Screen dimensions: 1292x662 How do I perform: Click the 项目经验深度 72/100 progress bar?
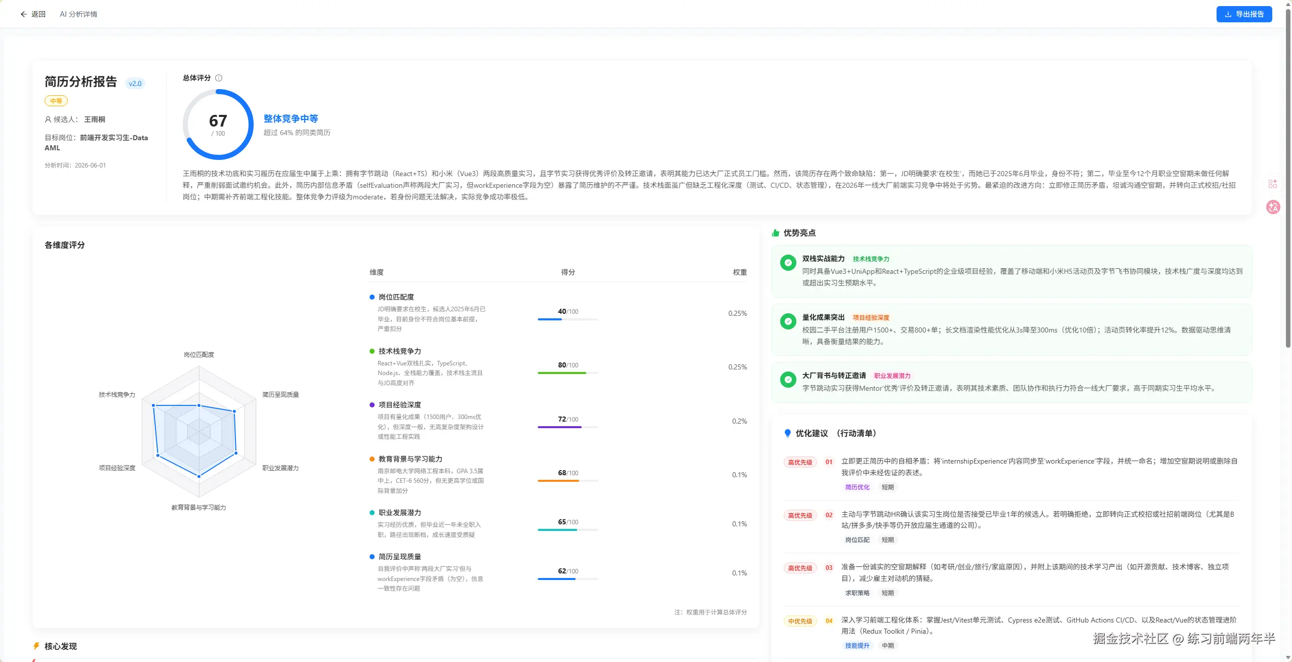click(568, 427)
